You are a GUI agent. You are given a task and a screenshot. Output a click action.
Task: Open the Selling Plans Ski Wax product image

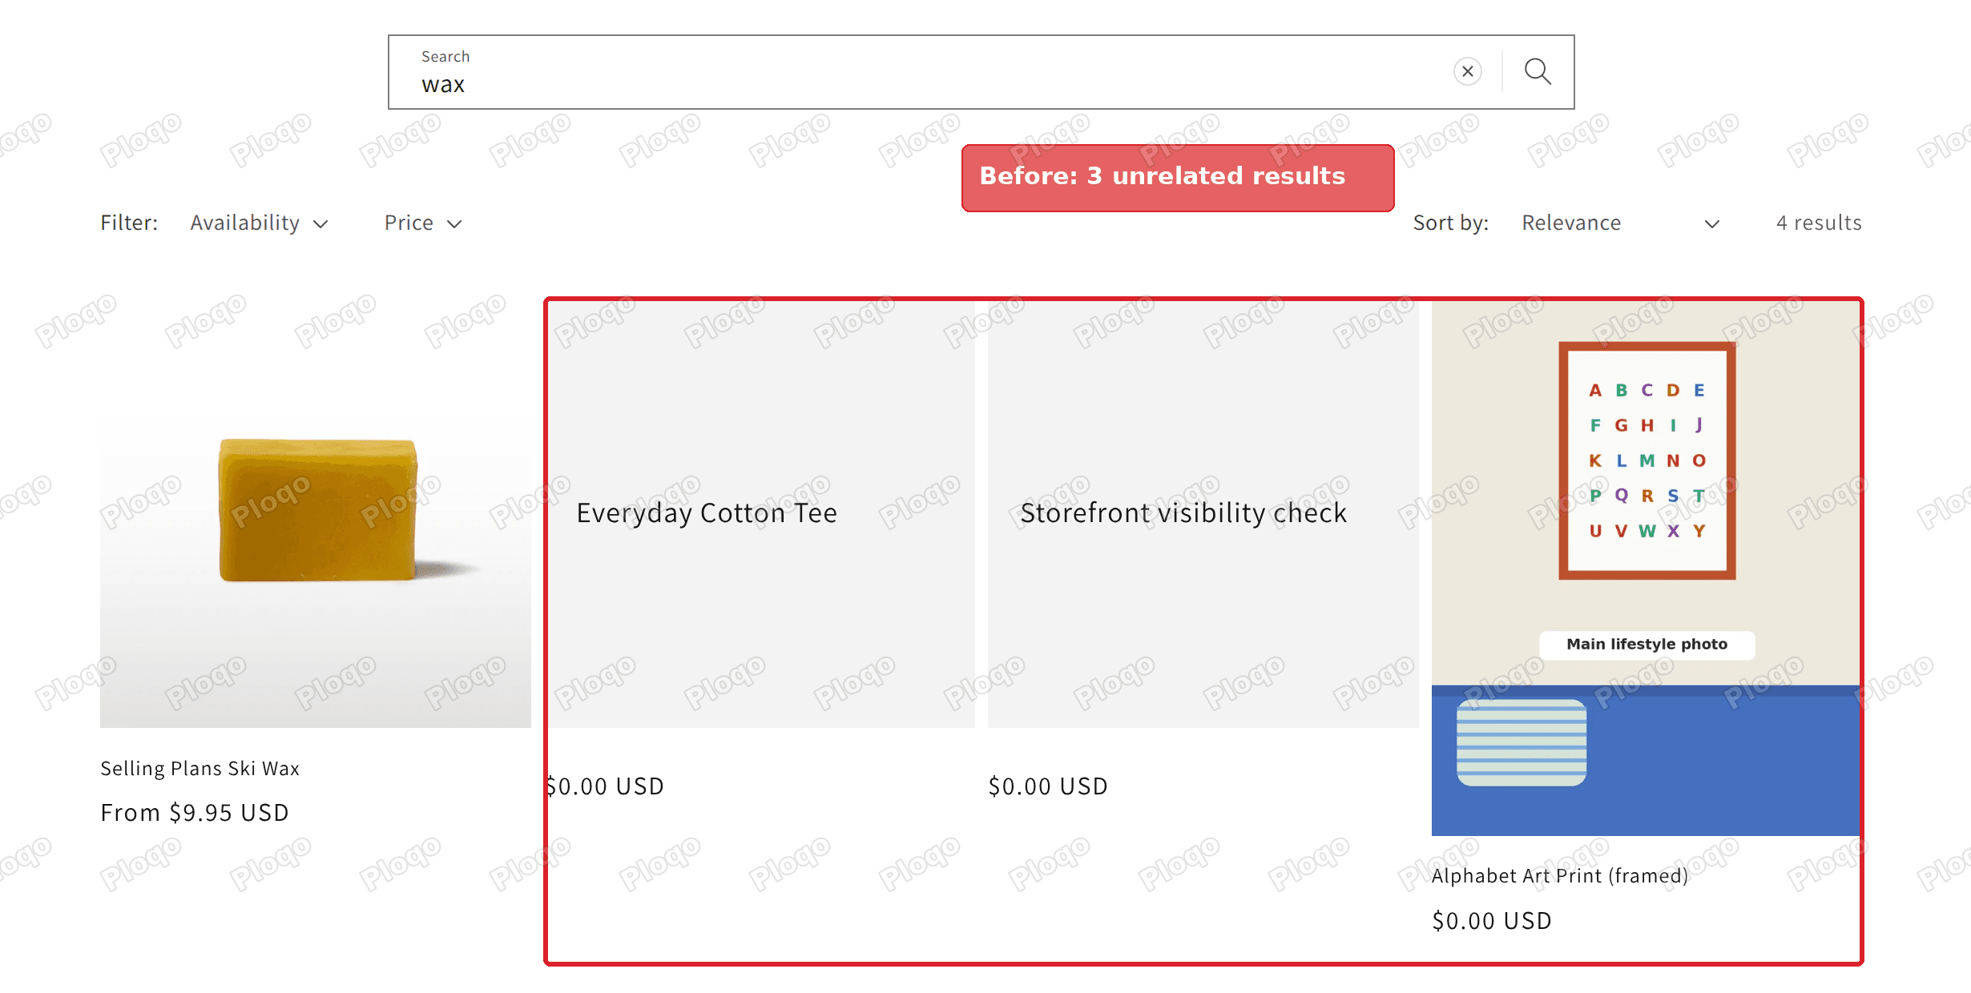(x=315, y=513)
